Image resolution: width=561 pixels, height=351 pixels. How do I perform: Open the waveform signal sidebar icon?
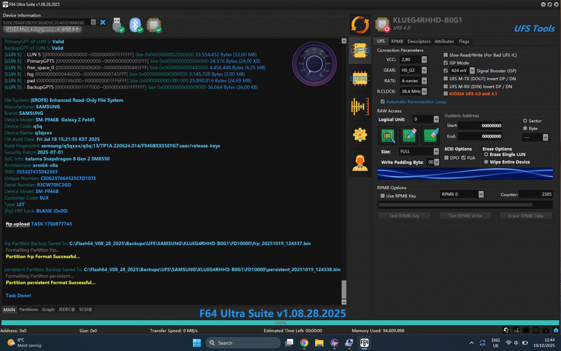[360, 106]
